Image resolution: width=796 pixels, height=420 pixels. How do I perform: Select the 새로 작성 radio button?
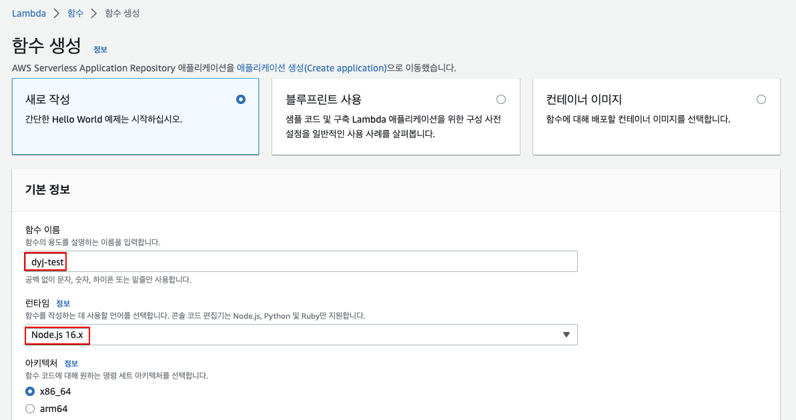[x=241, y=99]
